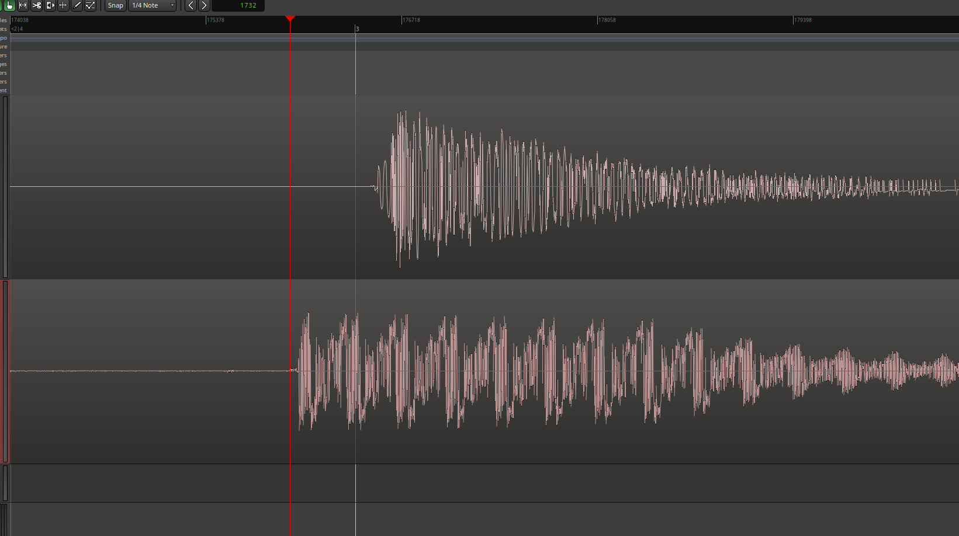Select the automation/internal edit tool
The image size is (959, 536).
(x=90, y=5)
